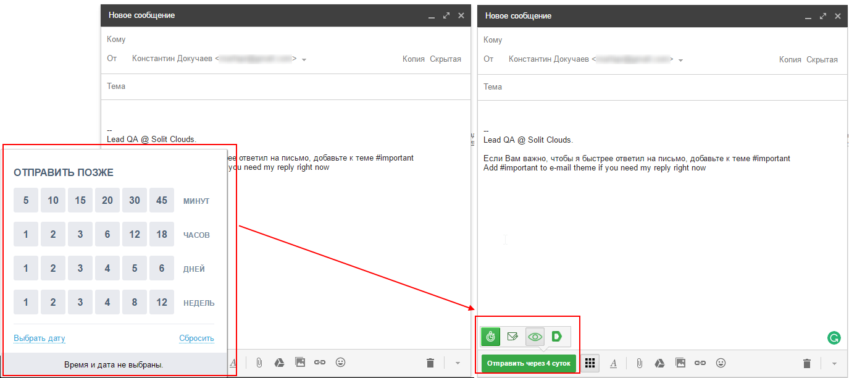The width and height of the screenshot is (857, 378).
Task: Select 45 in the МИНУТ row
Action: click(x=162, y=200)
